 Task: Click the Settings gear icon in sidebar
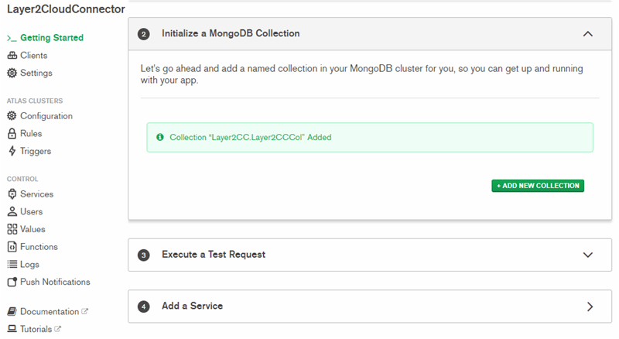(12, 74)
